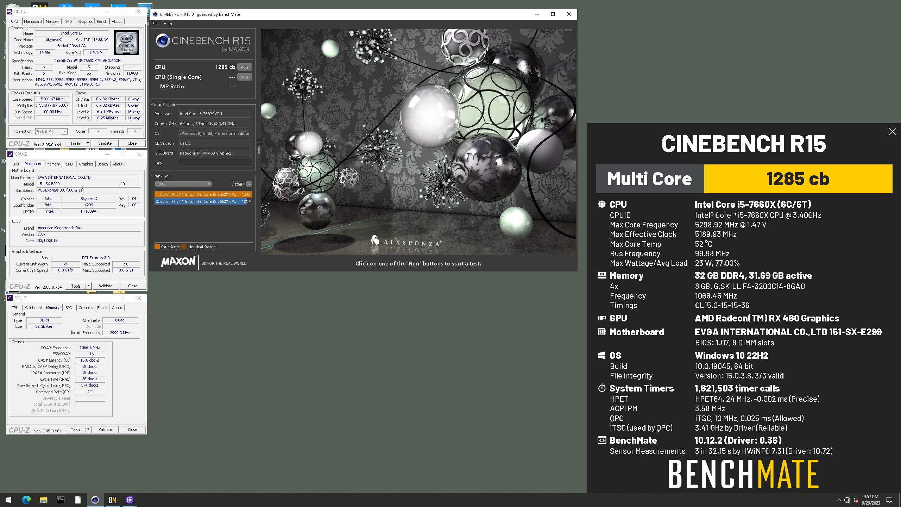Open the Command Prompt taskbar icon
Image resolution: width=901 pixels, height=507 pixels.
pos(61,500)
